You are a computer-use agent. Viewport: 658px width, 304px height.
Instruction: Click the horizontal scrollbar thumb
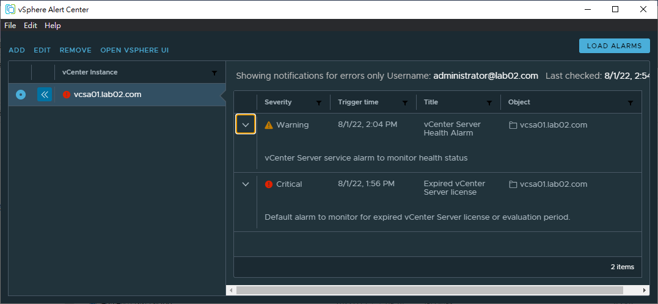point(429,290)
